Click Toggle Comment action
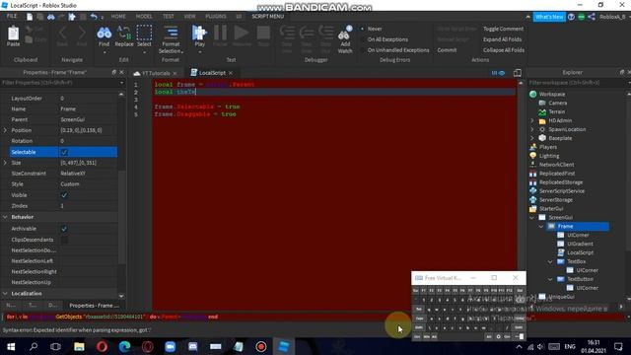This screenshot has width=631, height=355. point(503,29)
